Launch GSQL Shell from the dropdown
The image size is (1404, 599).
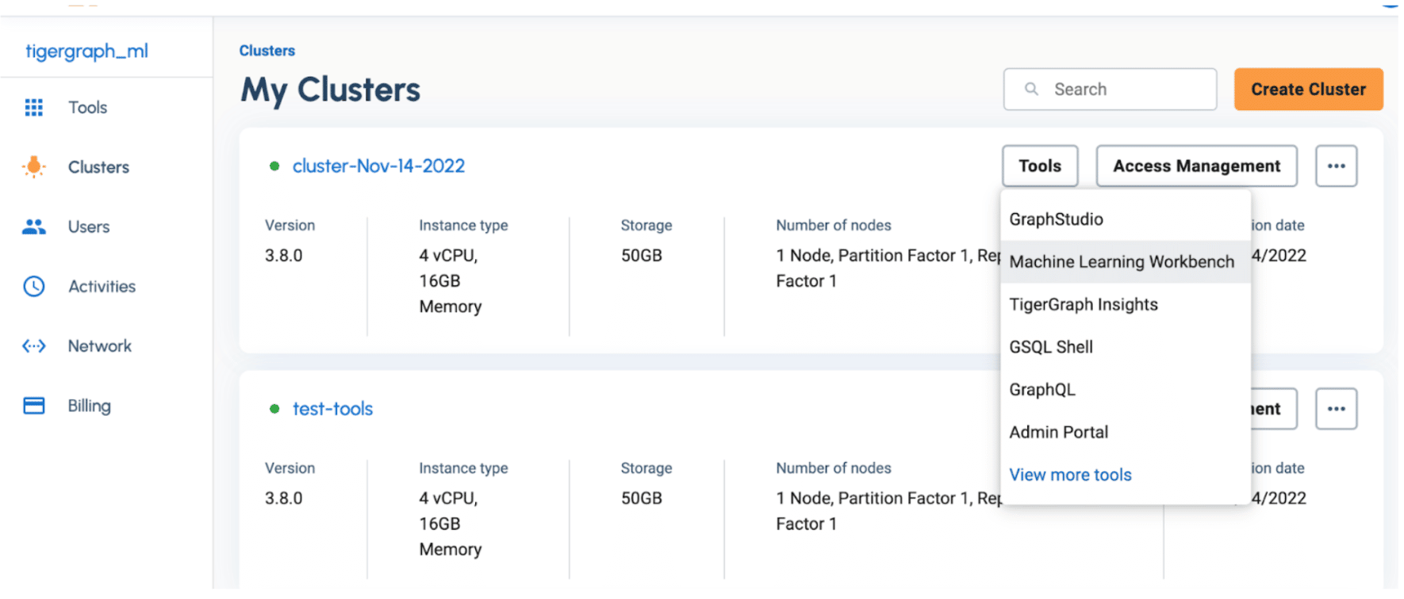[x=1126, y=347]
